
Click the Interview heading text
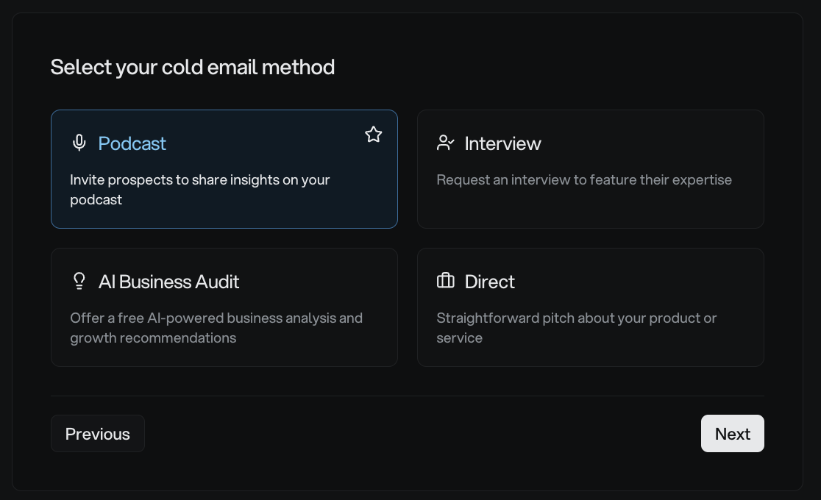502,143
